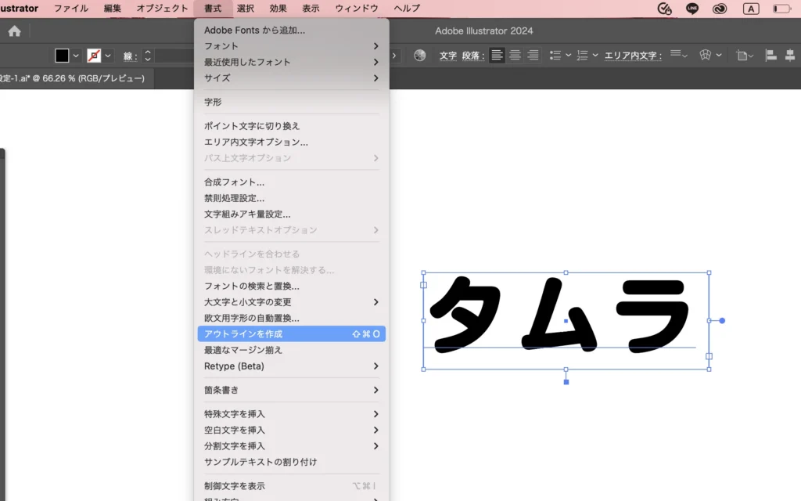801x501 pixels.
Task: Open the fill color dropdown arrow
Action: click(76, 56)
